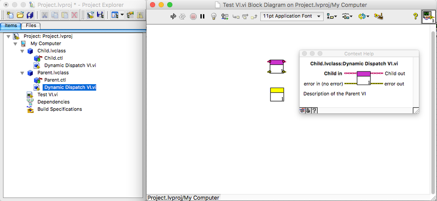Click the Open Project toolbar icon
Image resolution: width=437 pixels, height=201 pixels.
click(90, 15)
